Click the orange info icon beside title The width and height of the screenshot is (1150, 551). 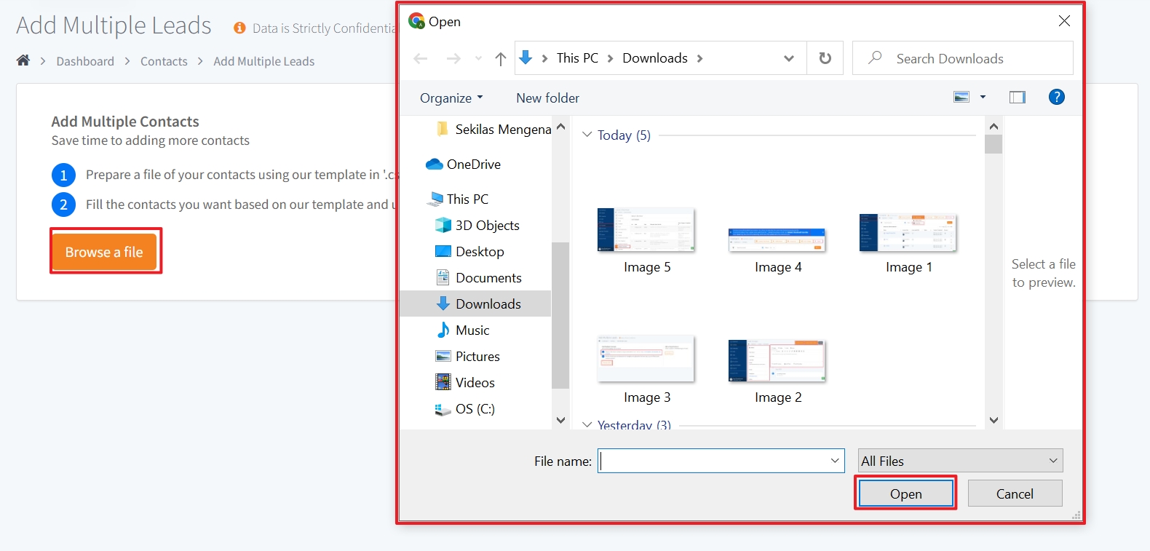tap(239, 28)
